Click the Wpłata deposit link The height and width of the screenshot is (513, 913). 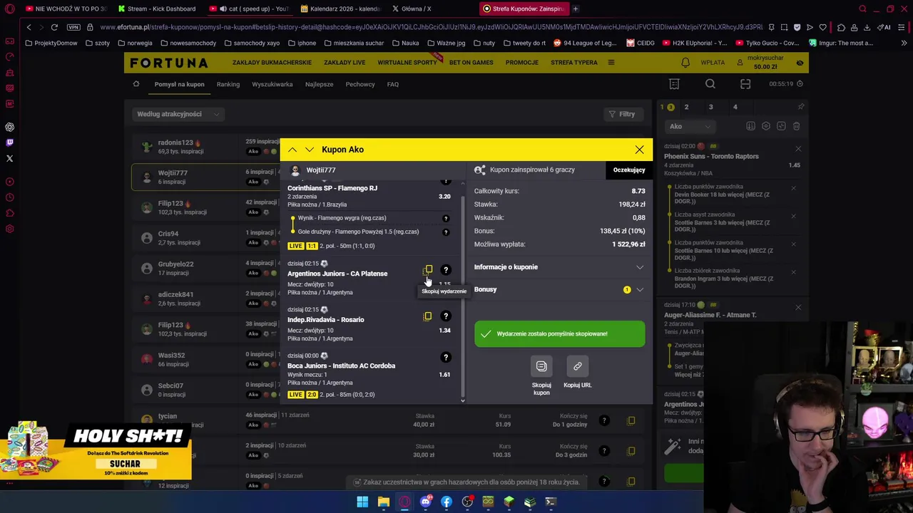(x=713, y=63)
